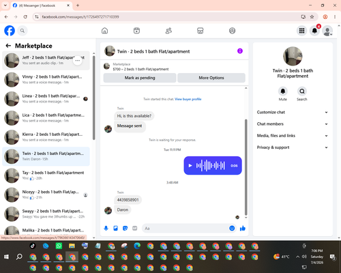Click Mark as pending button
Viewport: 341px width, 273px height.
(140, 78)
